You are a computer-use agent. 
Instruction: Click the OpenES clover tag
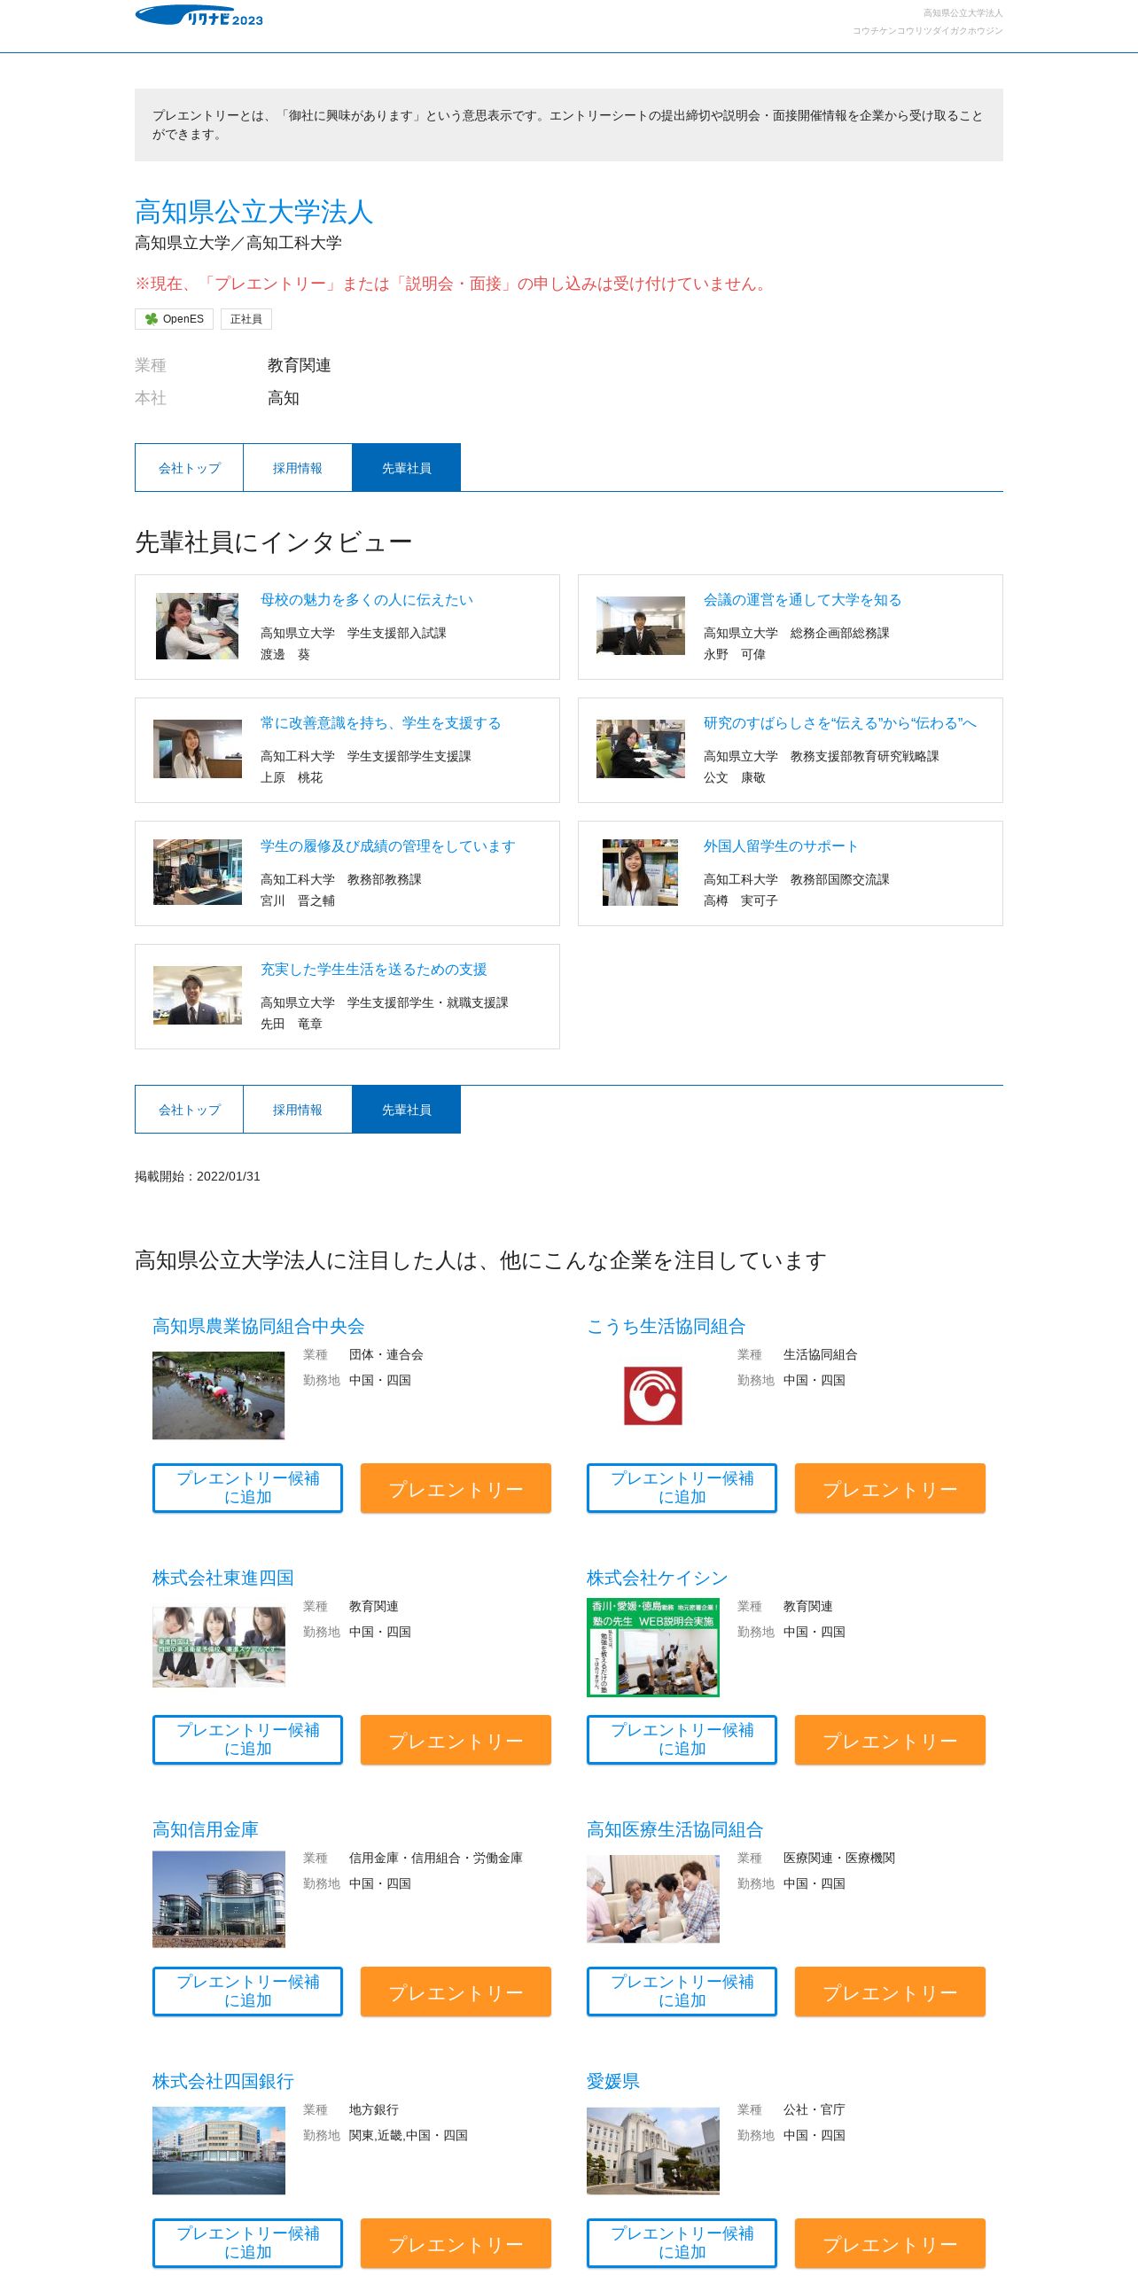point(175,319)
